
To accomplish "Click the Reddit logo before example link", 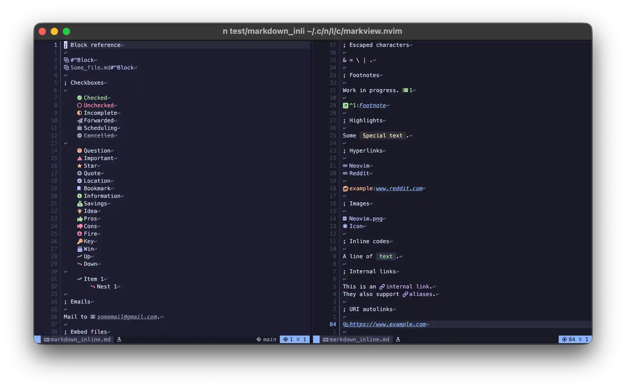I will point(346,188).
